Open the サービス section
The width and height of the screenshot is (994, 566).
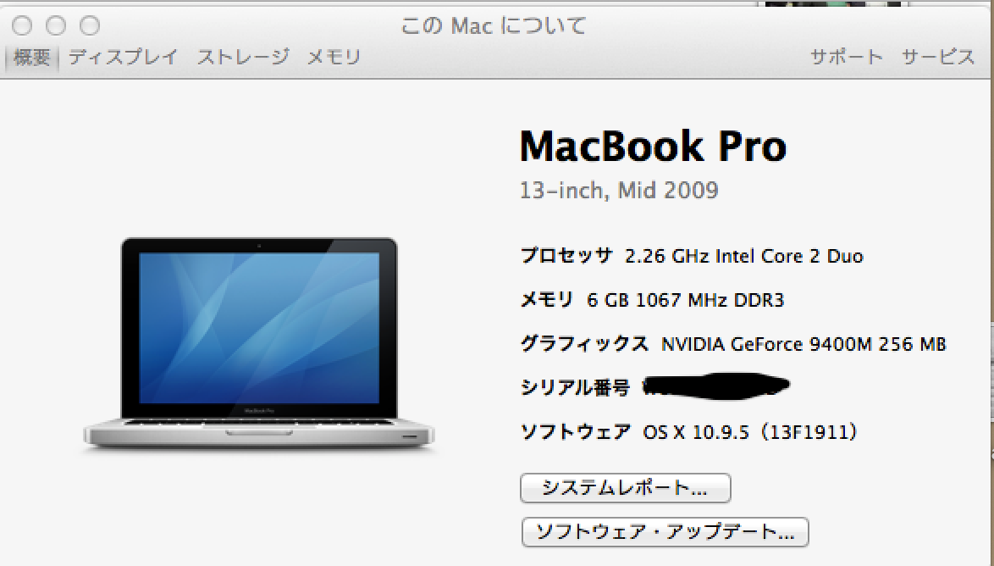938,57
